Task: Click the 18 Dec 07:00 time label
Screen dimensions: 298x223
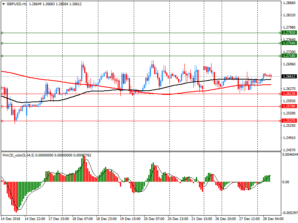Action: 83,219
